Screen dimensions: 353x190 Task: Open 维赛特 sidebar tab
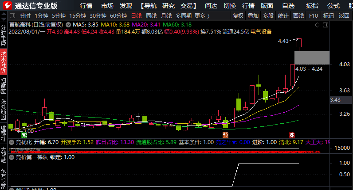4,134
